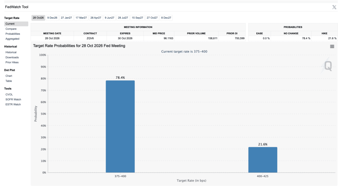Click the EASE column header
338x186 pixels.
[259, 33]
